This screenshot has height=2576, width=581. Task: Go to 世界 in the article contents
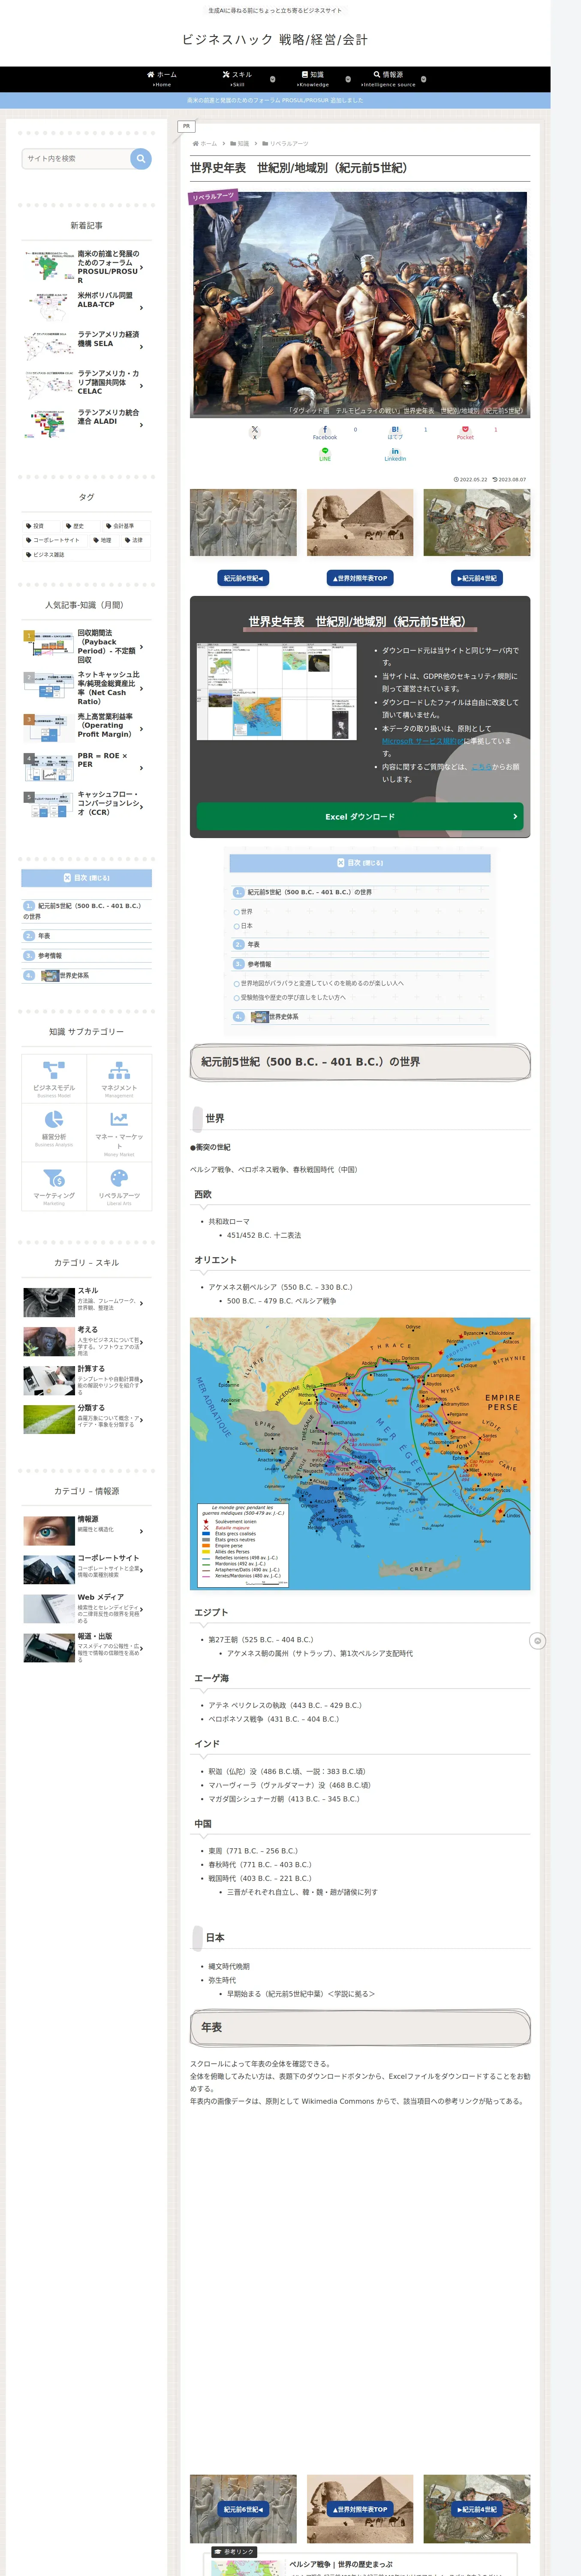point(246,912)
